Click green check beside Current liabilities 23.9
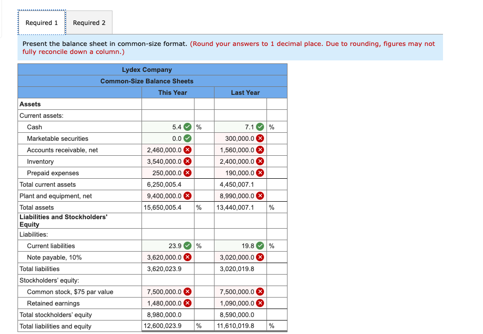 coord(187,246)
